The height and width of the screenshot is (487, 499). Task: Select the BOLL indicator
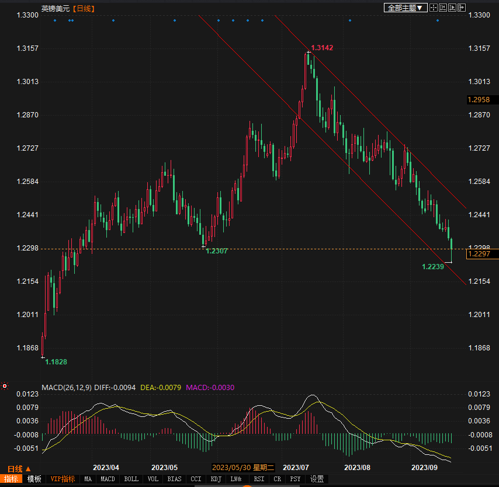(131, 479)
